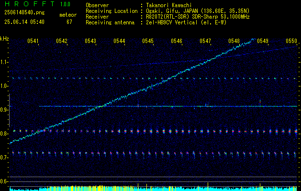Click time marker 0544
This screenshot has width=301, height=191.
point(119,41)
